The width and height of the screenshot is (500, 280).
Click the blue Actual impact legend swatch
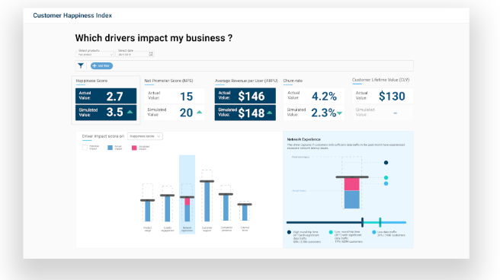point(110,148)
